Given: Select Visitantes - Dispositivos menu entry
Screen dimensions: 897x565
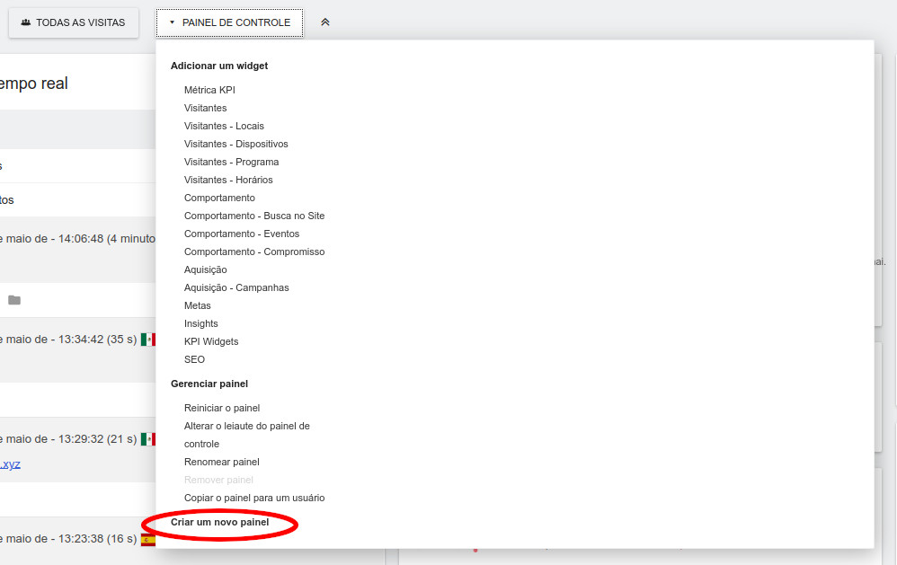Looking at the screenshot, I should [x=235, y=144].
